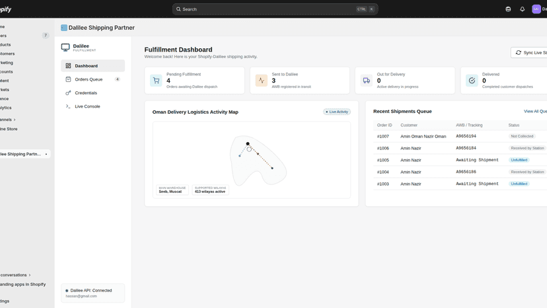Click the Sent to Dalilee count 3
Image resolution: width=547 pixels, height=308 pixels.
coord(273,81)
